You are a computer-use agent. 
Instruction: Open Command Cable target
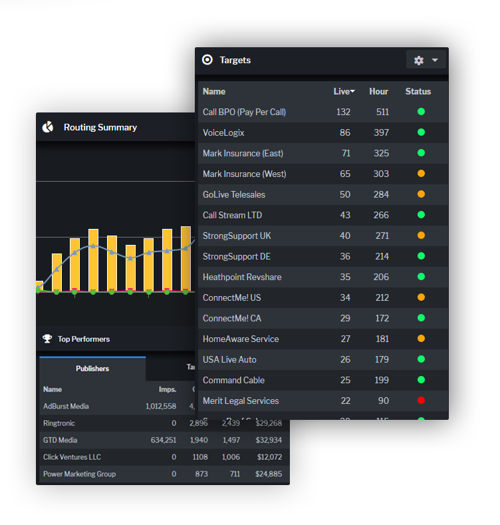(x=233, y=380)
